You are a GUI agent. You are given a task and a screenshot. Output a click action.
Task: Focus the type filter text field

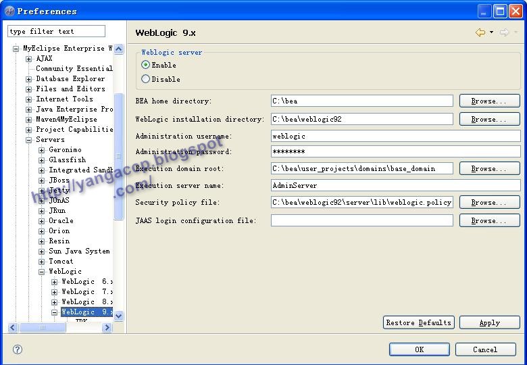tap(56, 31)
